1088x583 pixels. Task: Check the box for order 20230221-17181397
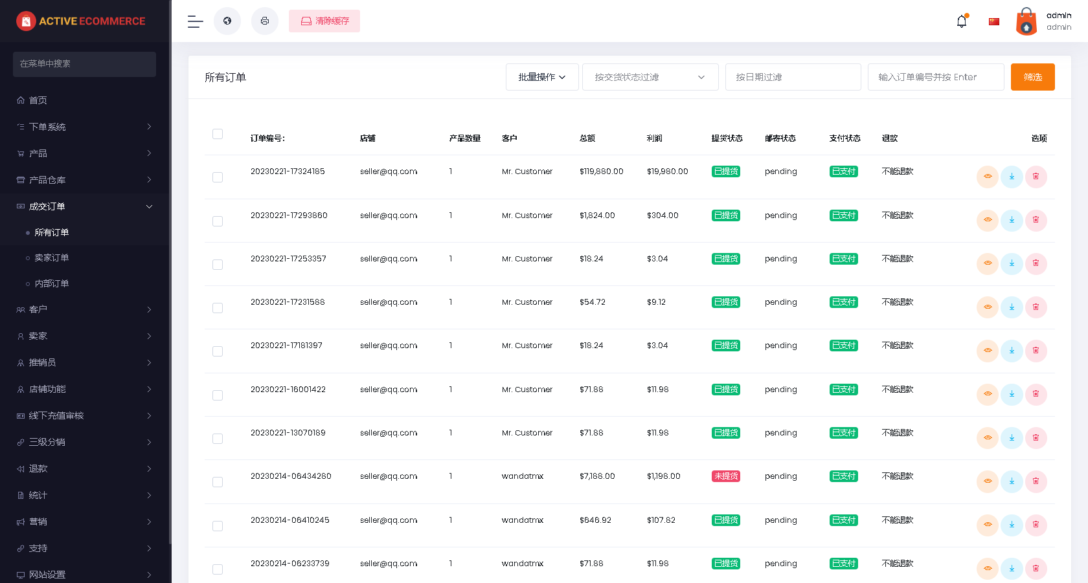[218, 351]
